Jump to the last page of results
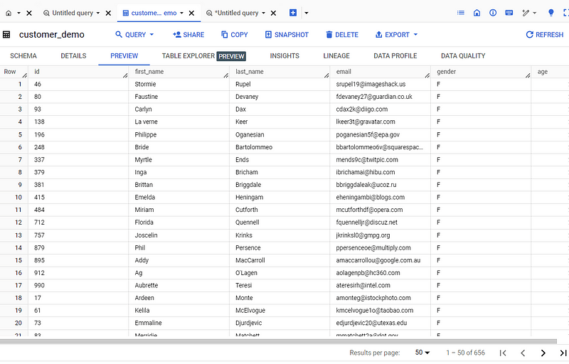This screenshot has width=569, height=364. tap(563, 353)
